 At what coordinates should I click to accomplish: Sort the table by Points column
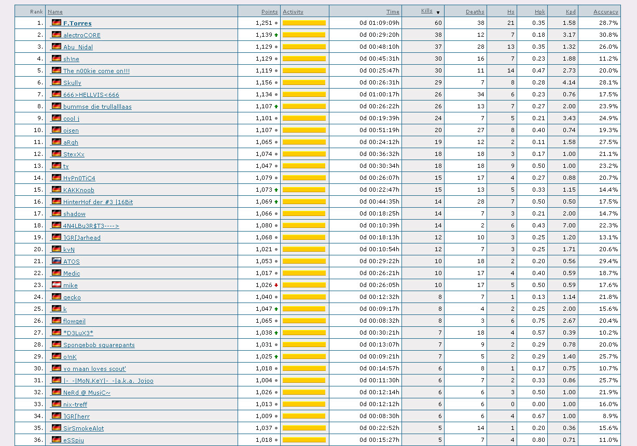(269, 11)
